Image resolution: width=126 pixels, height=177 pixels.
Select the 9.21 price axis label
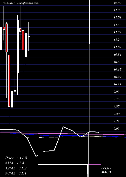pyautogui.click(x=116, y=121)
